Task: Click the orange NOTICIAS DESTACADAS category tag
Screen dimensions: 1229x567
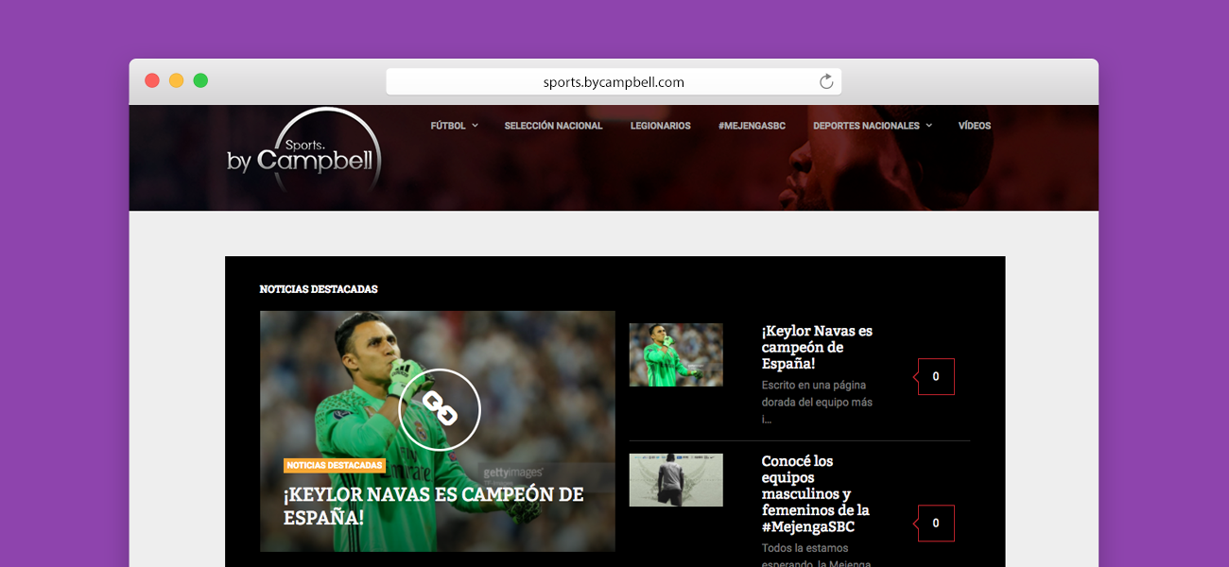Action: tap(335, 465)
